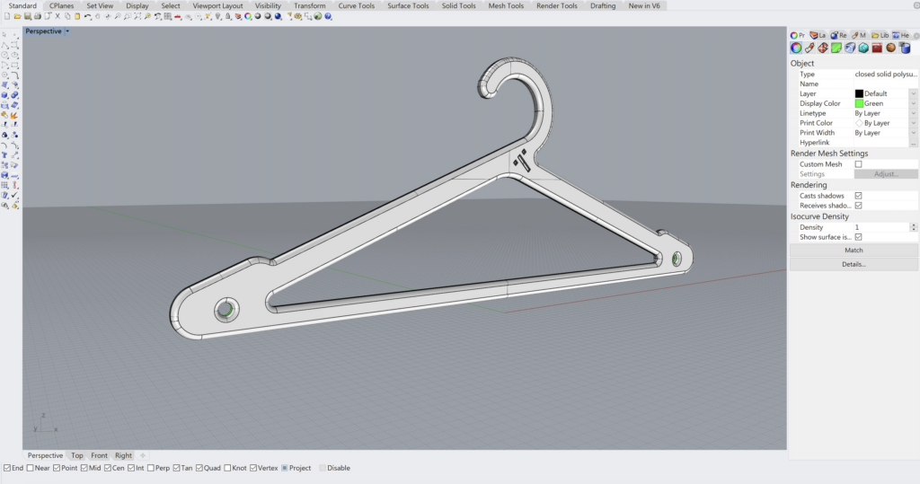Open the Perspective viewport title menu arrow
920x484 pixels.
click(68, 31)
